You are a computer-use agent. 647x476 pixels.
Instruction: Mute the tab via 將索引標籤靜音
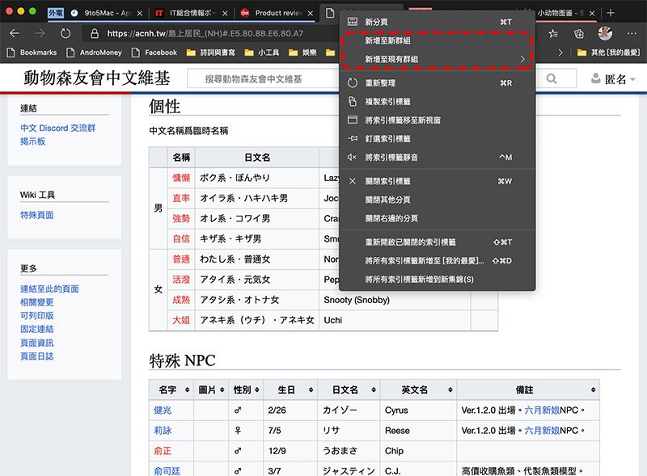click(392, 157)
